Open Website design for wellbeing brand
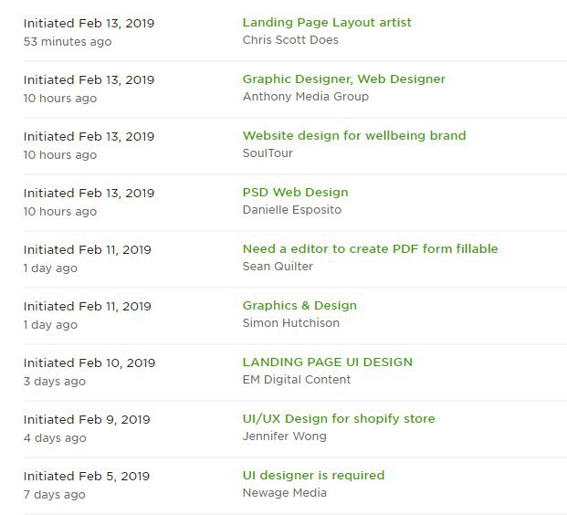This screenshot has width=567, height=515. pos(354,136)
